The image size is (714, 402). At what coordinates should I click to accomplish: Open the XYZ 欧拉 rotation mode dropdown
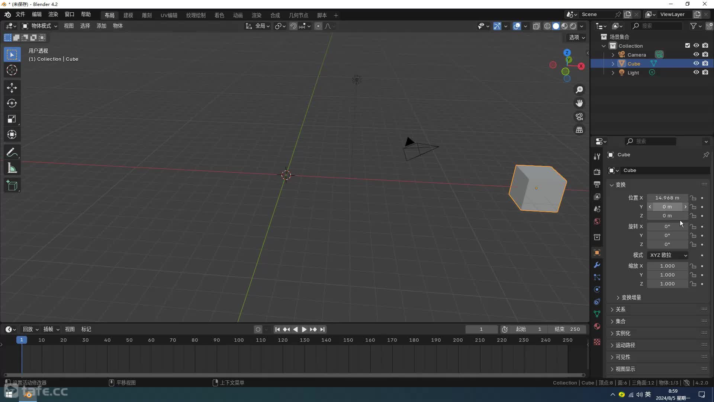point(668,255)
